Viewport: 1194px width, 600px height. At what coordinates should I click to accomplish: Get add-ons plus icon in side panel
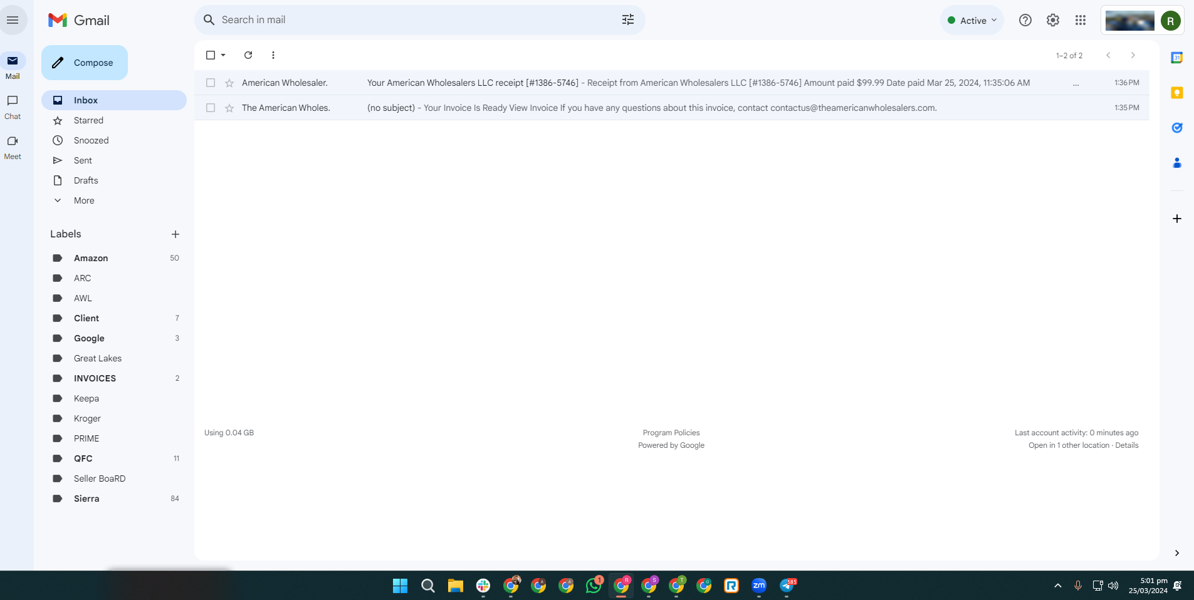(x=1177, y=219)
